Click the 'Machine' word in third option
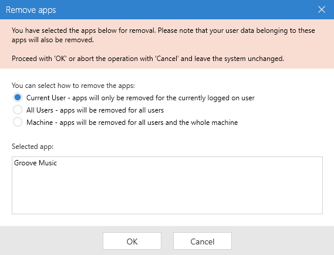 tap(39, 123)
